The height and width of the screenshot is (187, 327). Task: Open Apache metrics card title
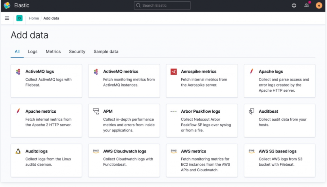pyautogui.click(x=41, y=111)
